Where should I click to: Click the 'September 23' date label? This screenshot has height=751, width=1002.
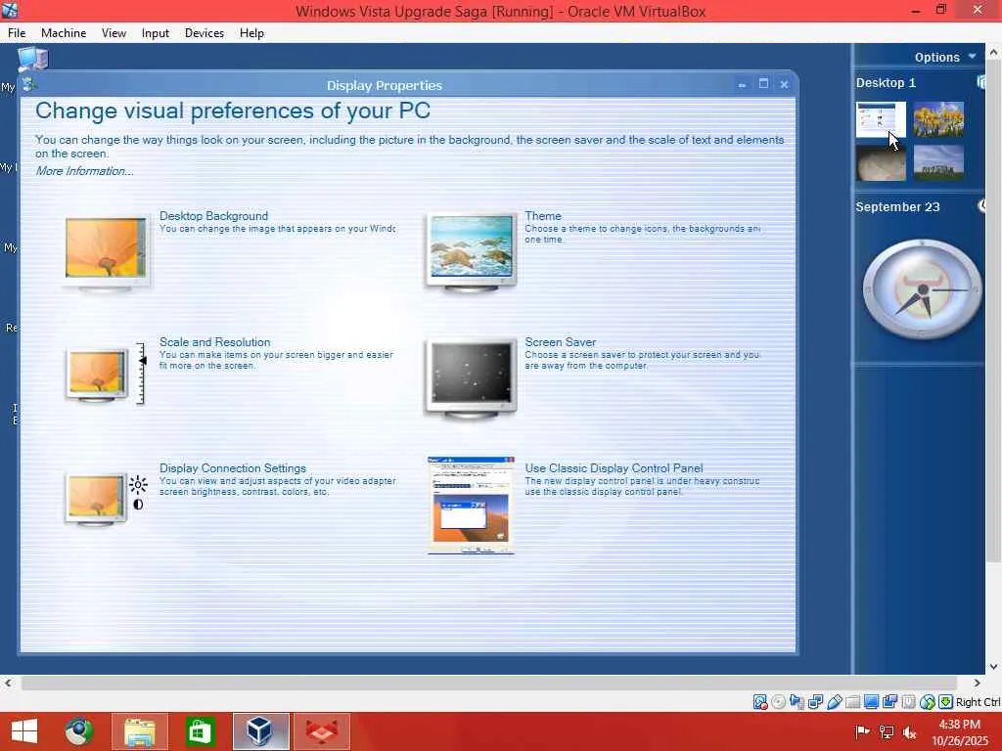click(x=897, y=206)
